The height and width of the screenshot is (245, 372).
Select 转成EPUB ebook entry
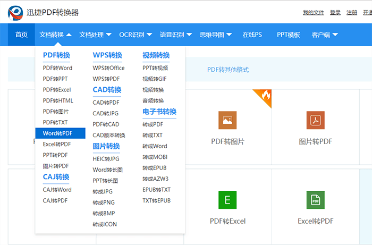tap(155, 168)
